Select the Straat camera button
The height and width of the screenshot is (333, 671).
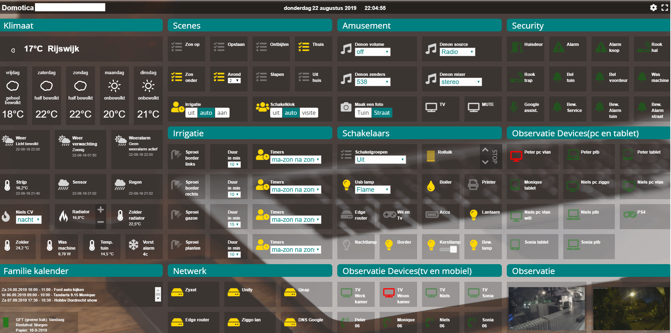[x=381, y=113]
